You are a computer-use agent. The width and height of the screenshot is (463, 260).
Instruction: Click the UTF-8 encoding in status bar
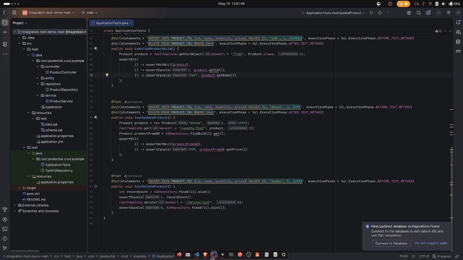424,256
